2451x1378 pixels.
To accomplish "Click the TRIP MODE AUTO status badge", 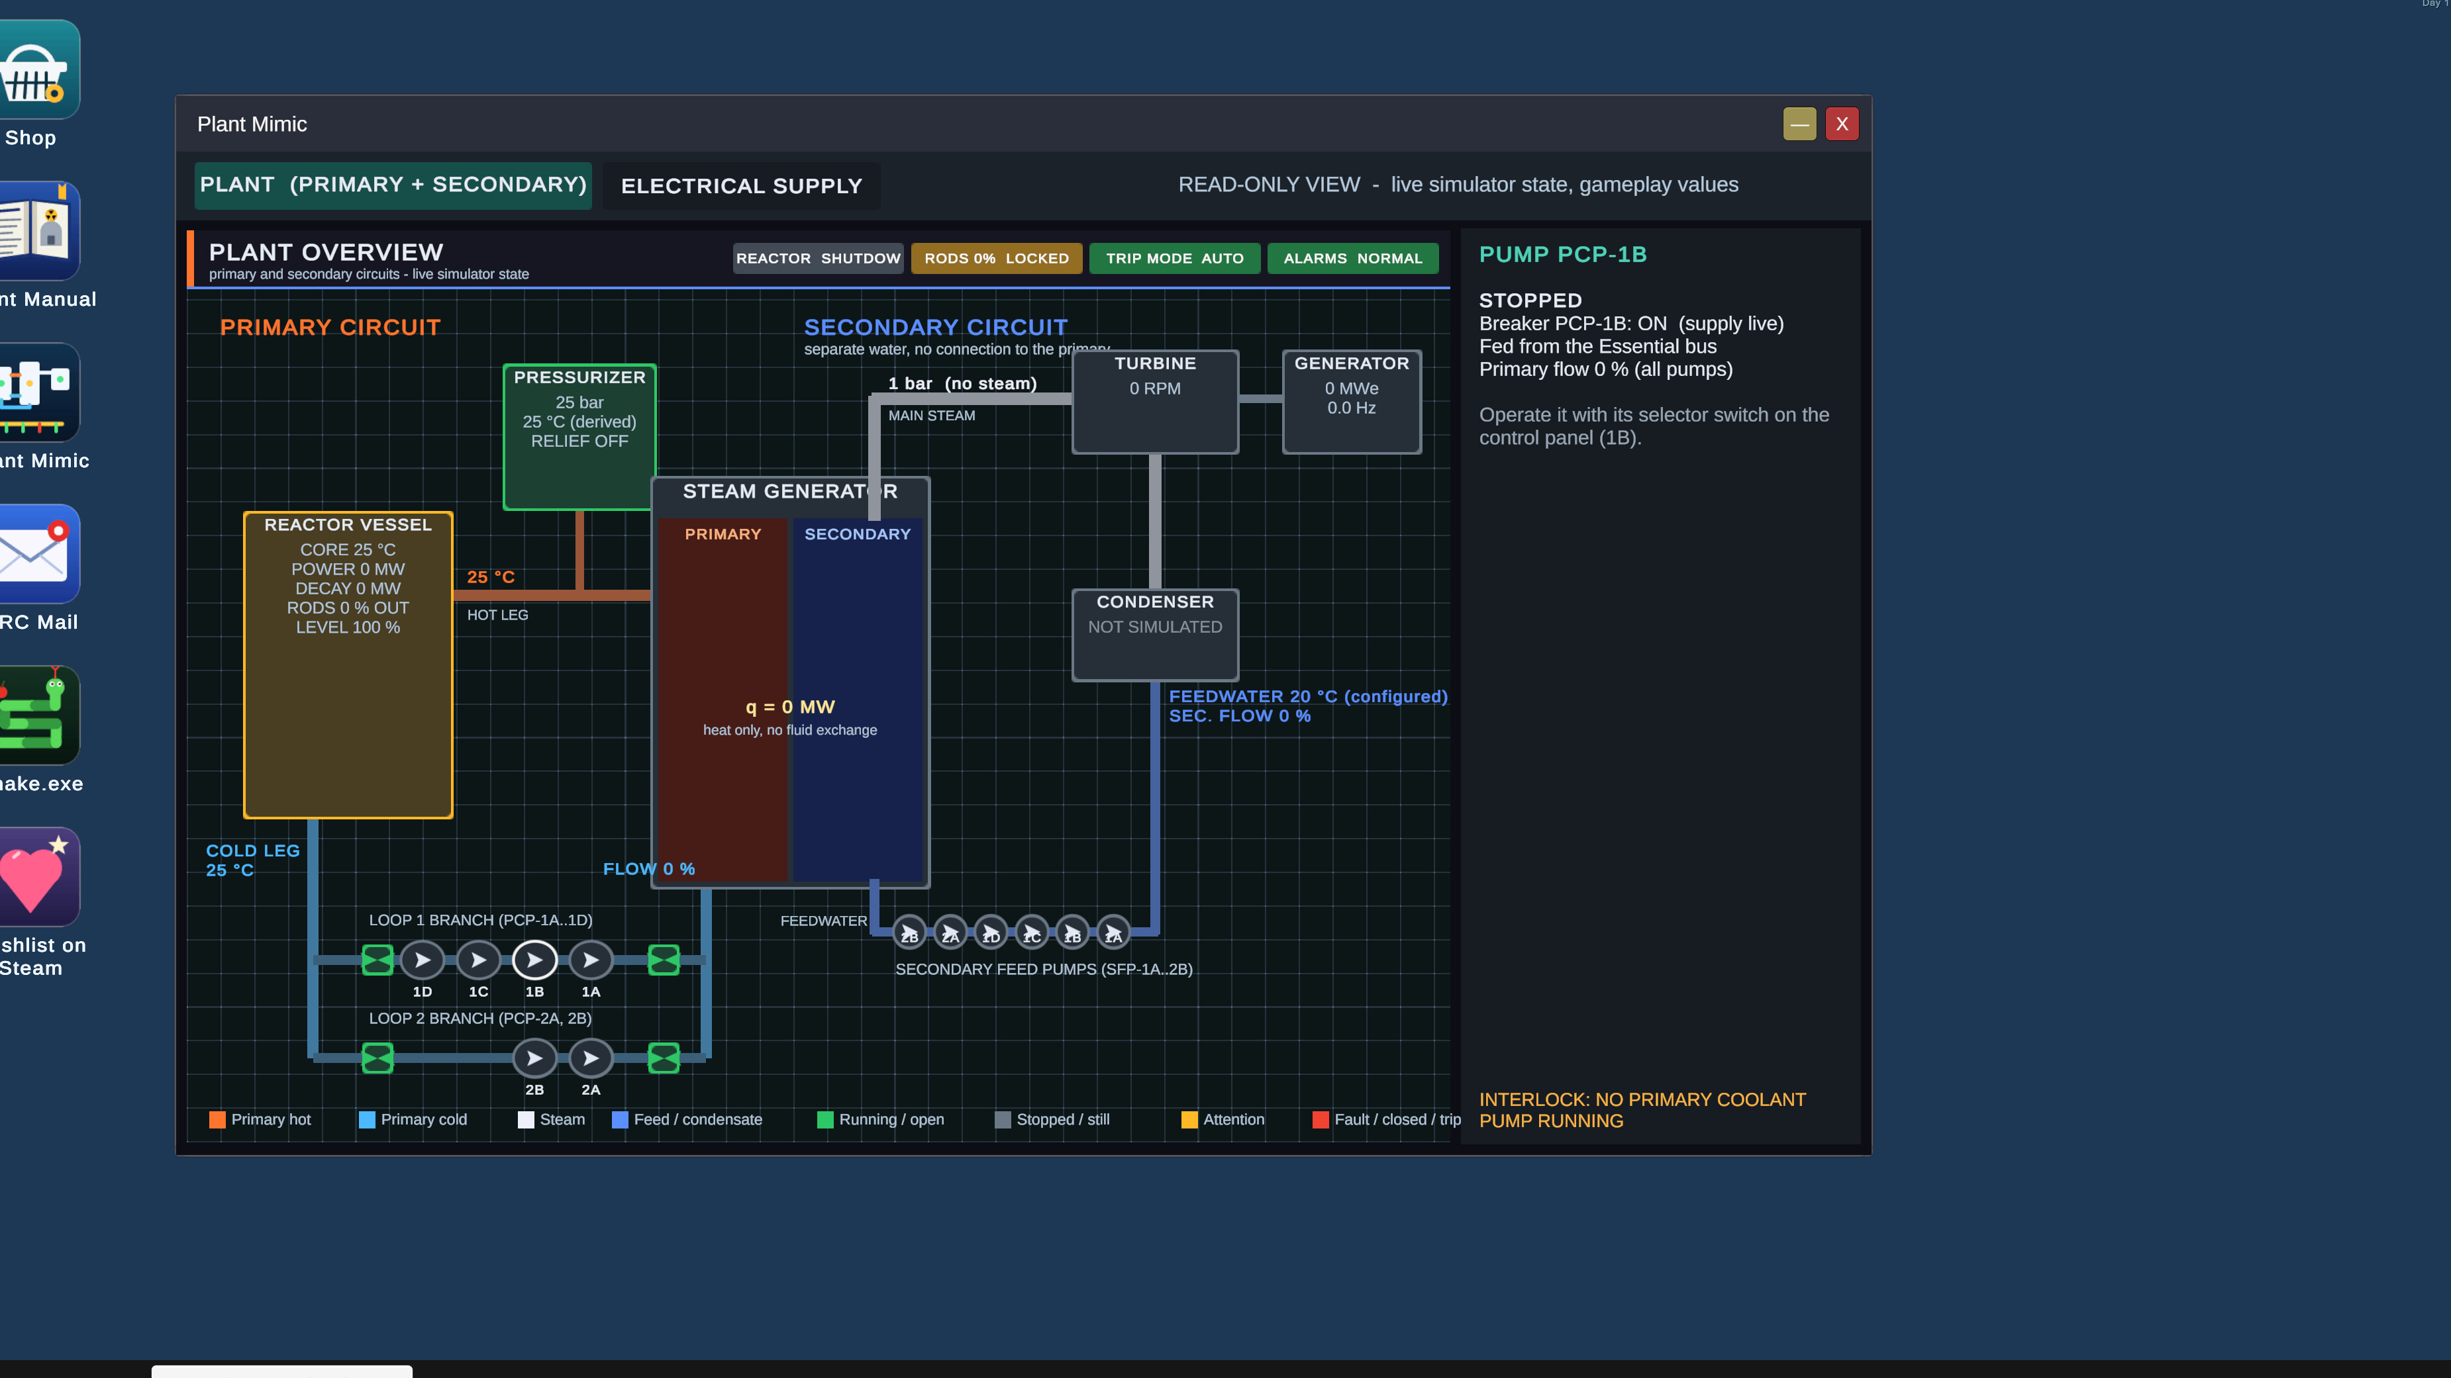I will coord(1174,259).
